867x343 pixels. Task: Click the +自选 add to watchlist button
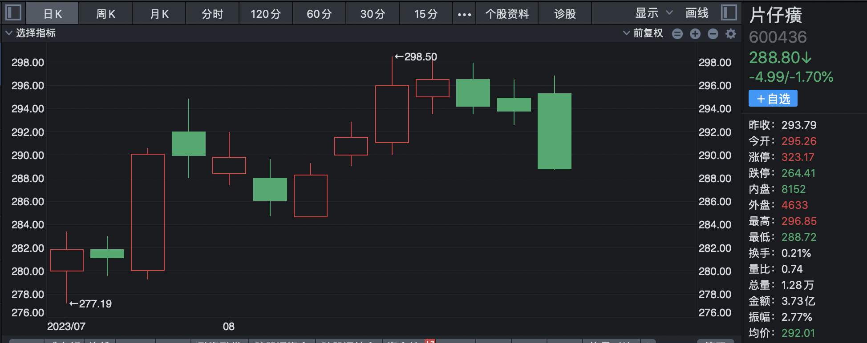click(x=773, y=99)
